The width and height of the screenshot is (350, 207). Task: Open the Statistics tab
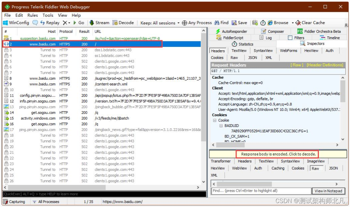pyautogui.click(x=243, y=44)
